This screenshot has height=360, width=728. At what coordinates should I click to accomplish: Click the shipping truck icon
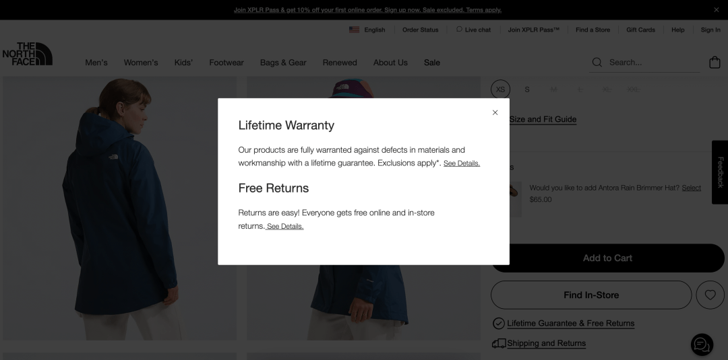point(499,343)
